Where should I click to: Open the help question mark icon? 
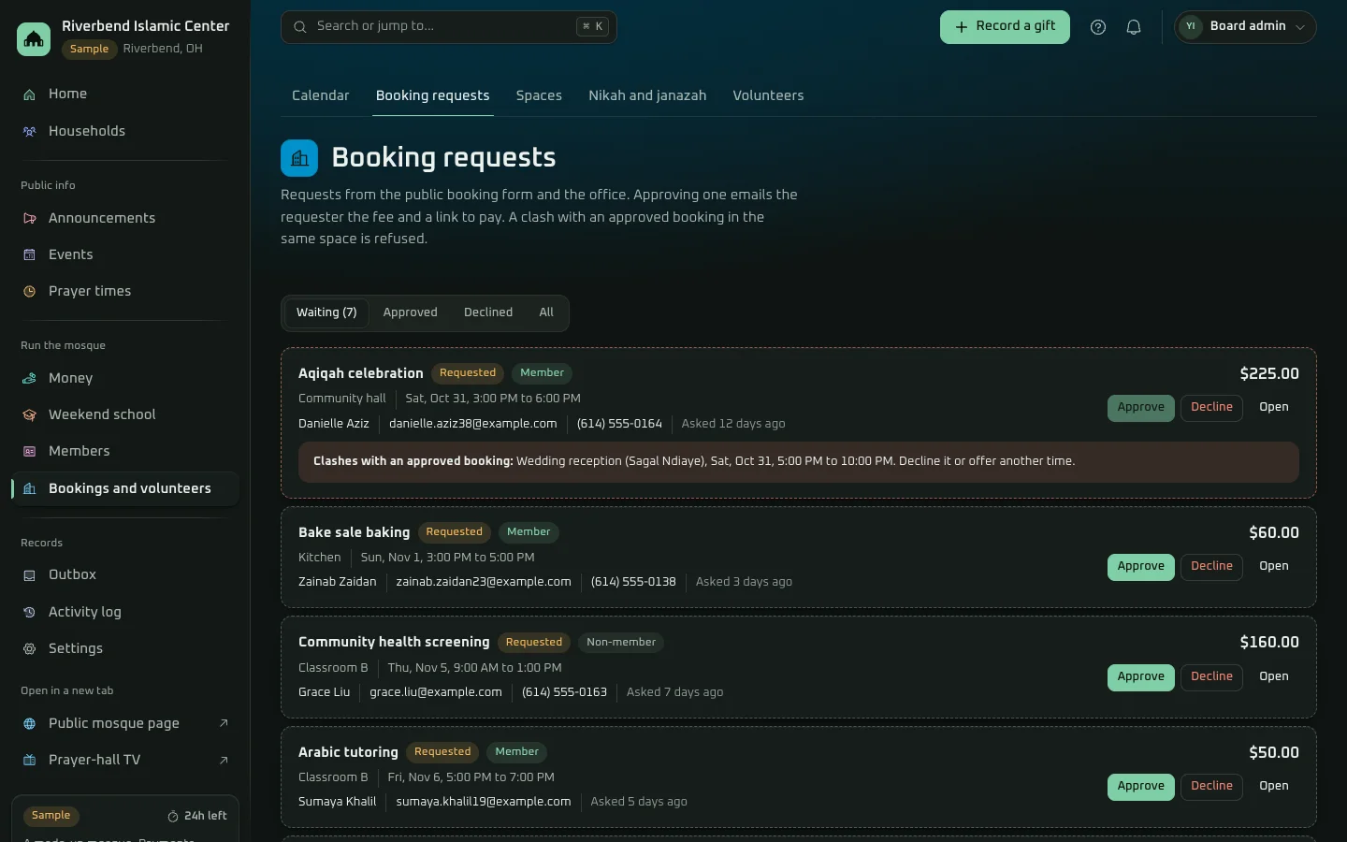click(x=1098, y=27)
